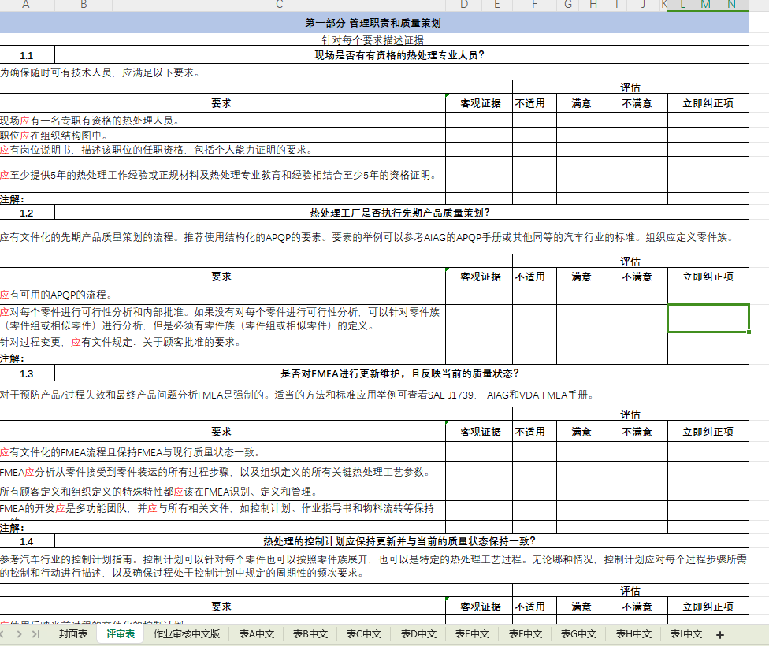769x646 pixels.
Task: Select column D header
Action: [464, 6]
